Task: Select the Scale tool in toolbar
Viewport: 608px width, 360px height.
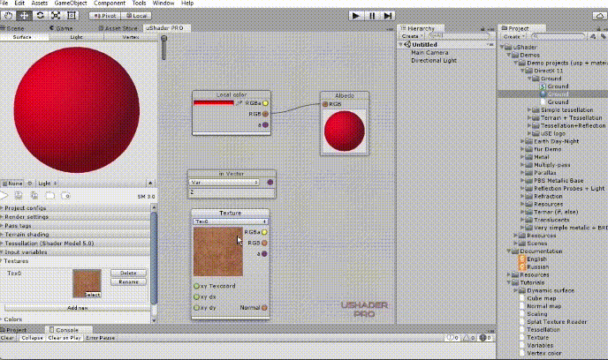Action: (x=56, y=16)
